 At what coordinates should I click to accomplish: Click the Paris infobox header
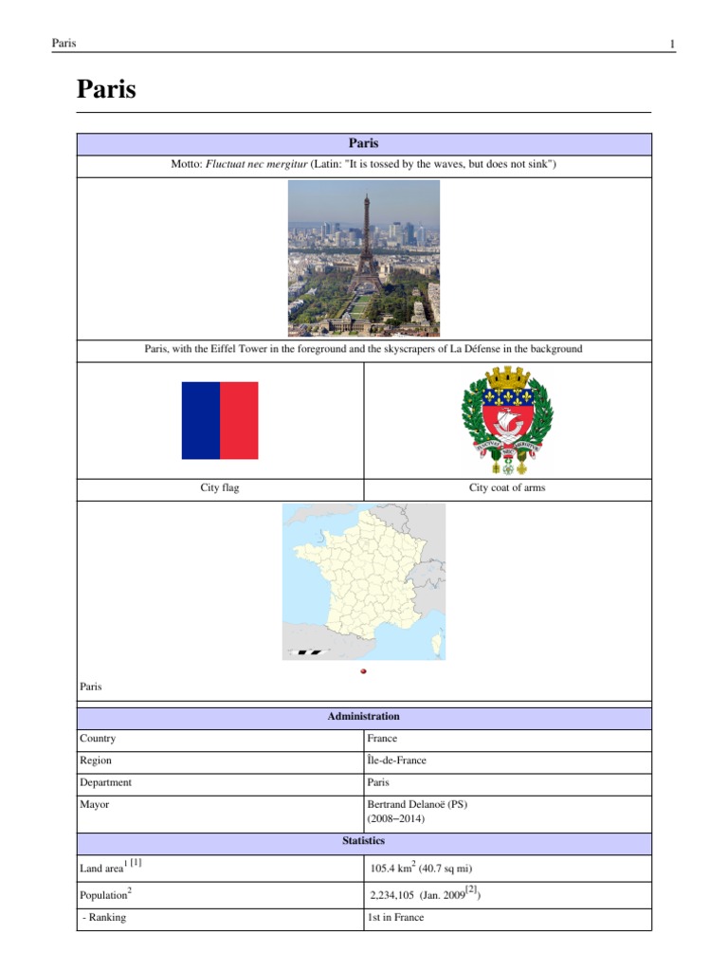click(x=364, y=144)
